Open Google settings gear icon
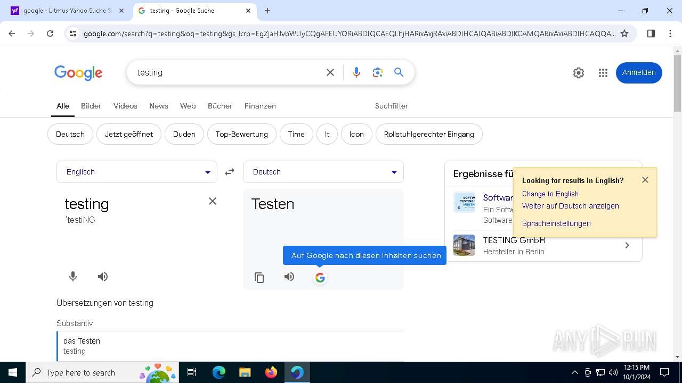Viewport: 682px width, 383px height. point(579,73)
